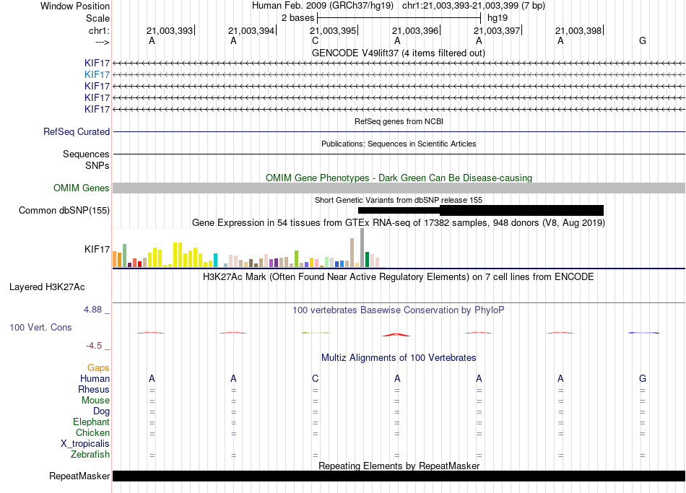Click 'Multiz Alignments of 100 Vertebrates' title
The height and width of the screenshot is (493, 686).
click(399, 357)
